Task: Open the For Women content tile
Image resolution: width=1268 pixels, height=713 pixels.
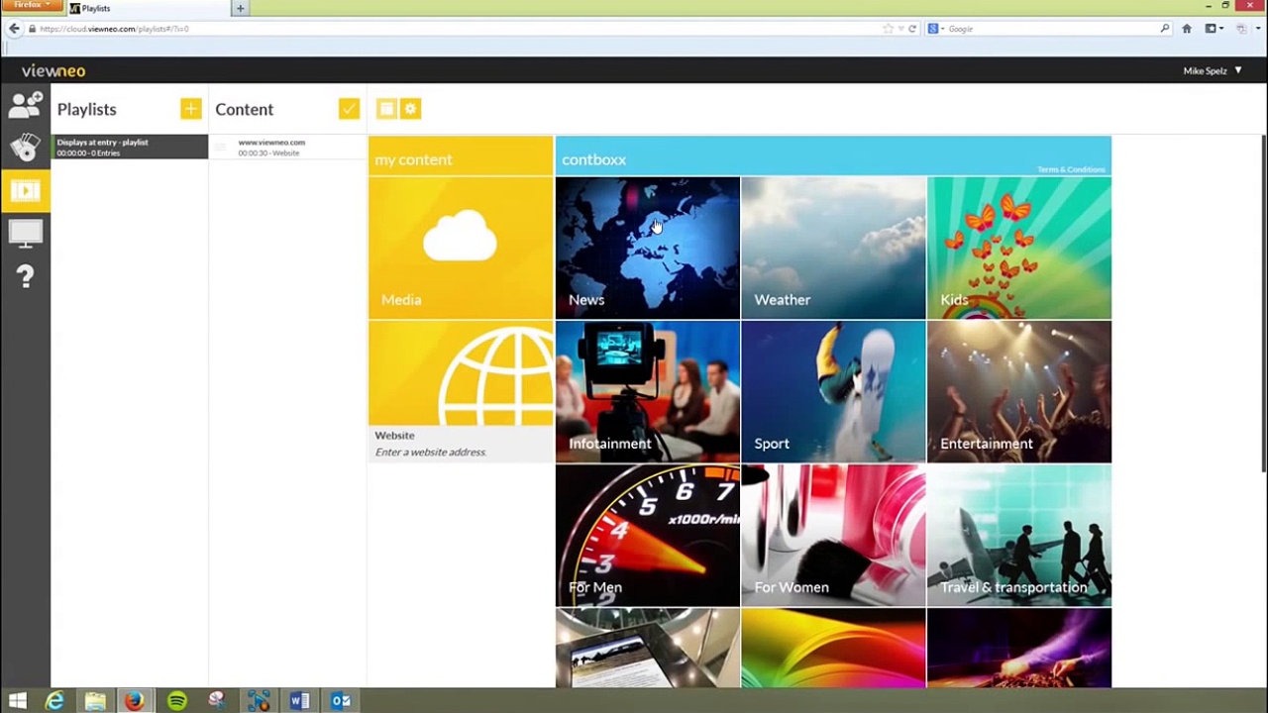Action: pos(833,536)
